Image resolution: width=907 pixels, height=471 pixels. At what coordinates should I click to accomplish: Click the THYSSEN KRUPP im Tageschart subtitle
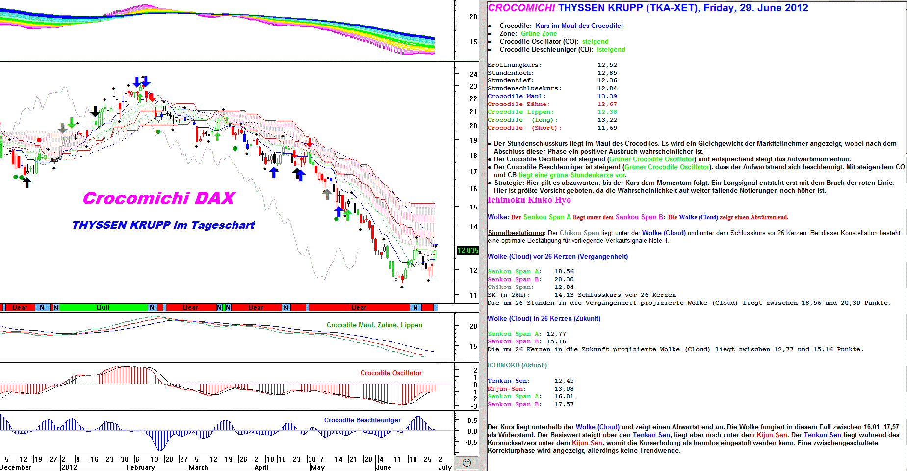(163, 225)
